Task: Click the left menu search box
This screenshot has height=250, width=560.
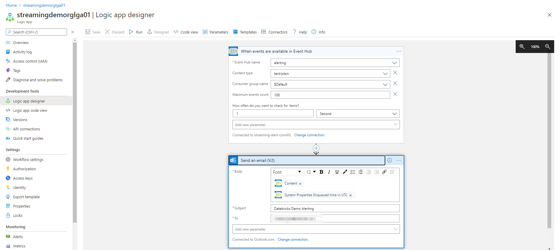Action: (x=36, y=32)
